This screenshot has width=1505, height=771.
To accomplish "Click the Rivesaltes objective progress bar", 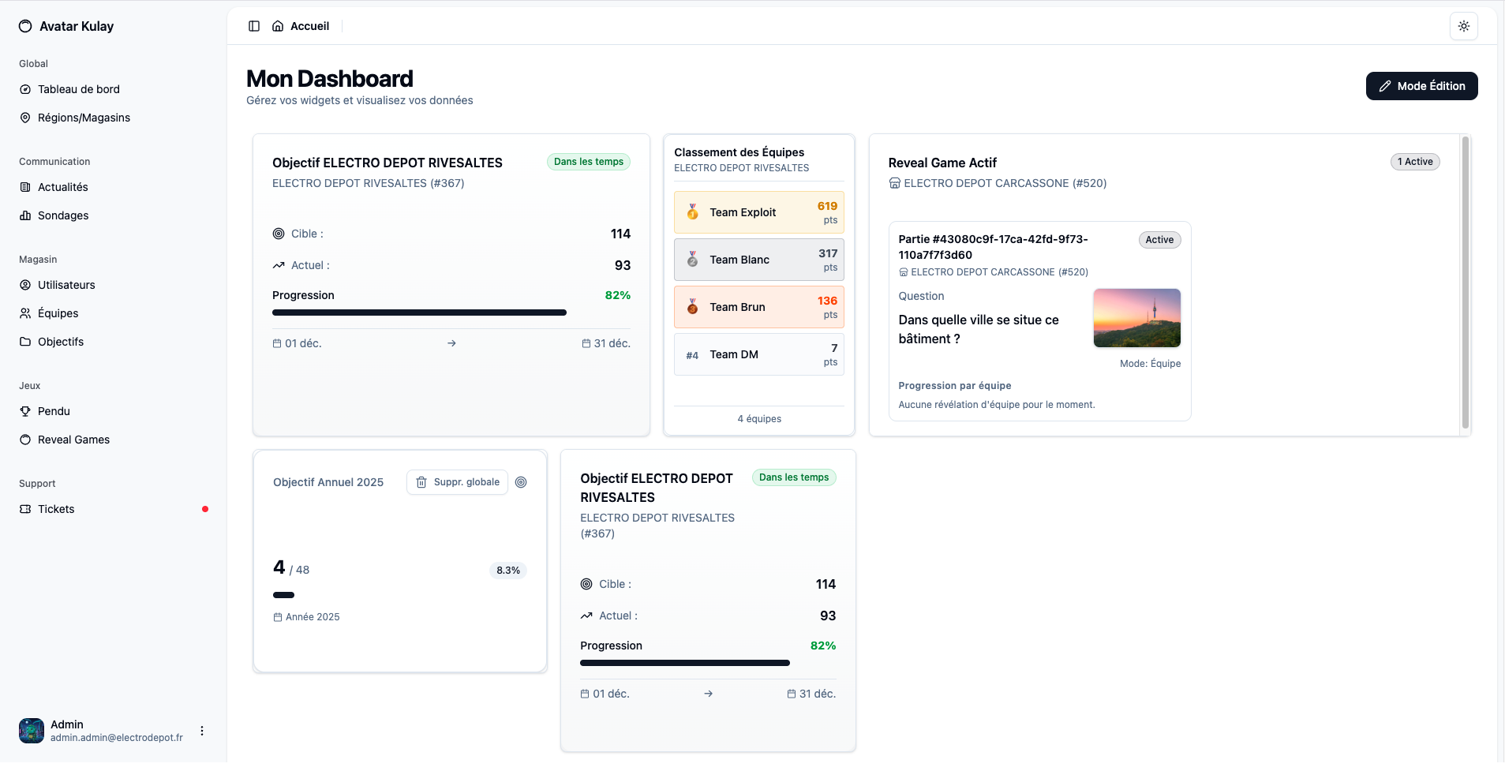I will [419, 313].
